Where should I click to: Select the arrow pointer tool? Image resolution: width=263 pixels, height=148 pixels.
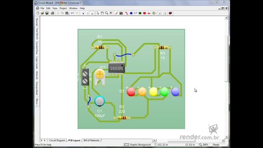point(98,13)
